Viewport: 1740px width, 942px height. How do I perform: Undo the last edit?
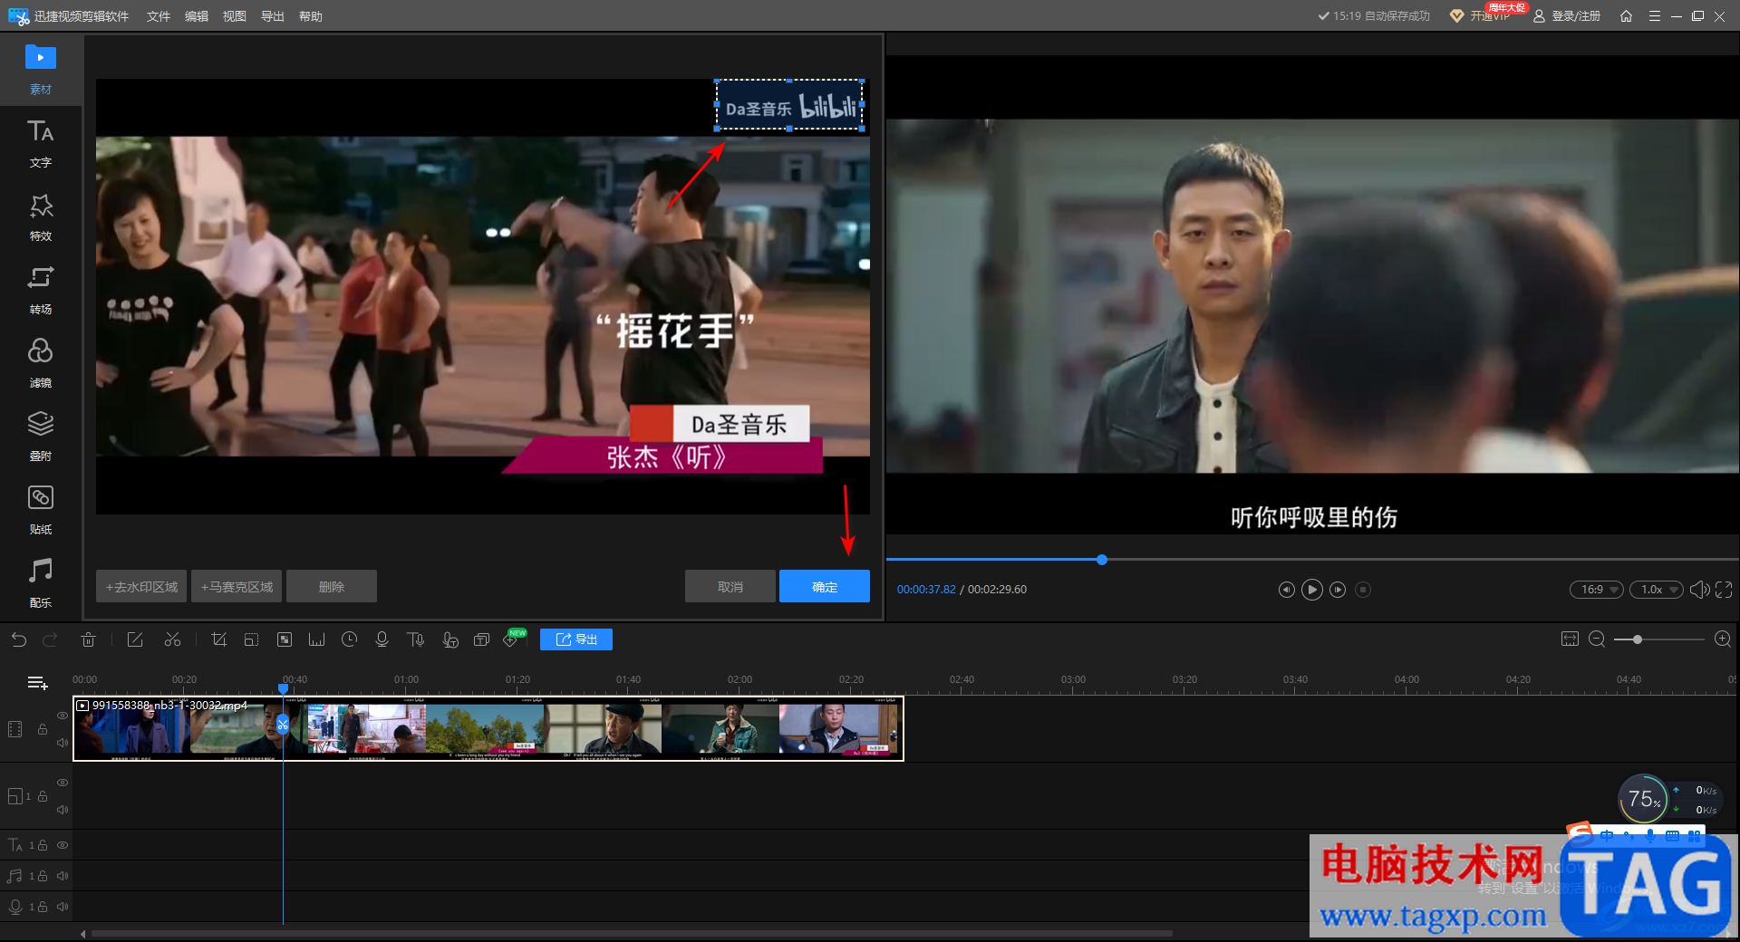coord(19,639)
